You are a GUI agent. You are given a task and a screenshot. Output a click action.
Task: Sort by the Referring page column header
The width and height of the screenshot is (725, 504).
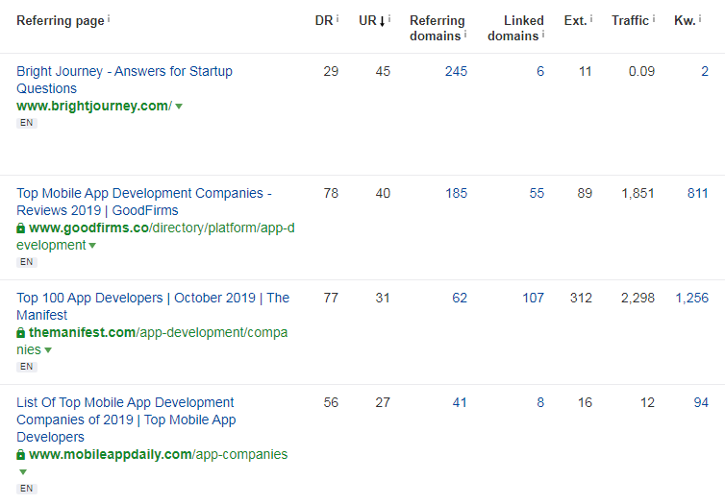(61, 21)
